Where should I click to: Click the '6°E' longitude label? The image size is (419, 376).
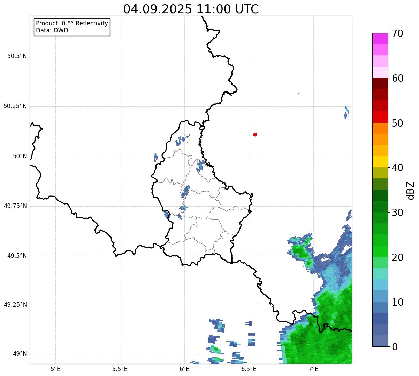click(184, 369)
